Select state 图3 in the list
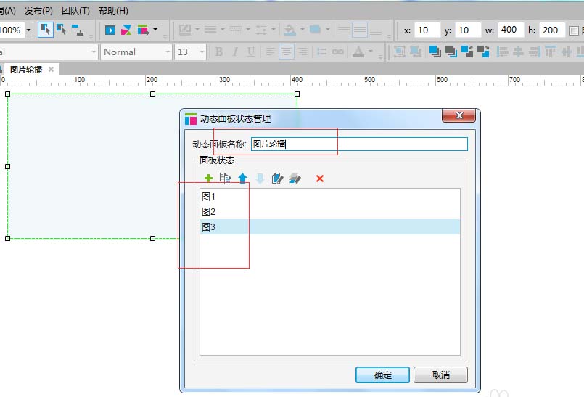 pos(329,227)
